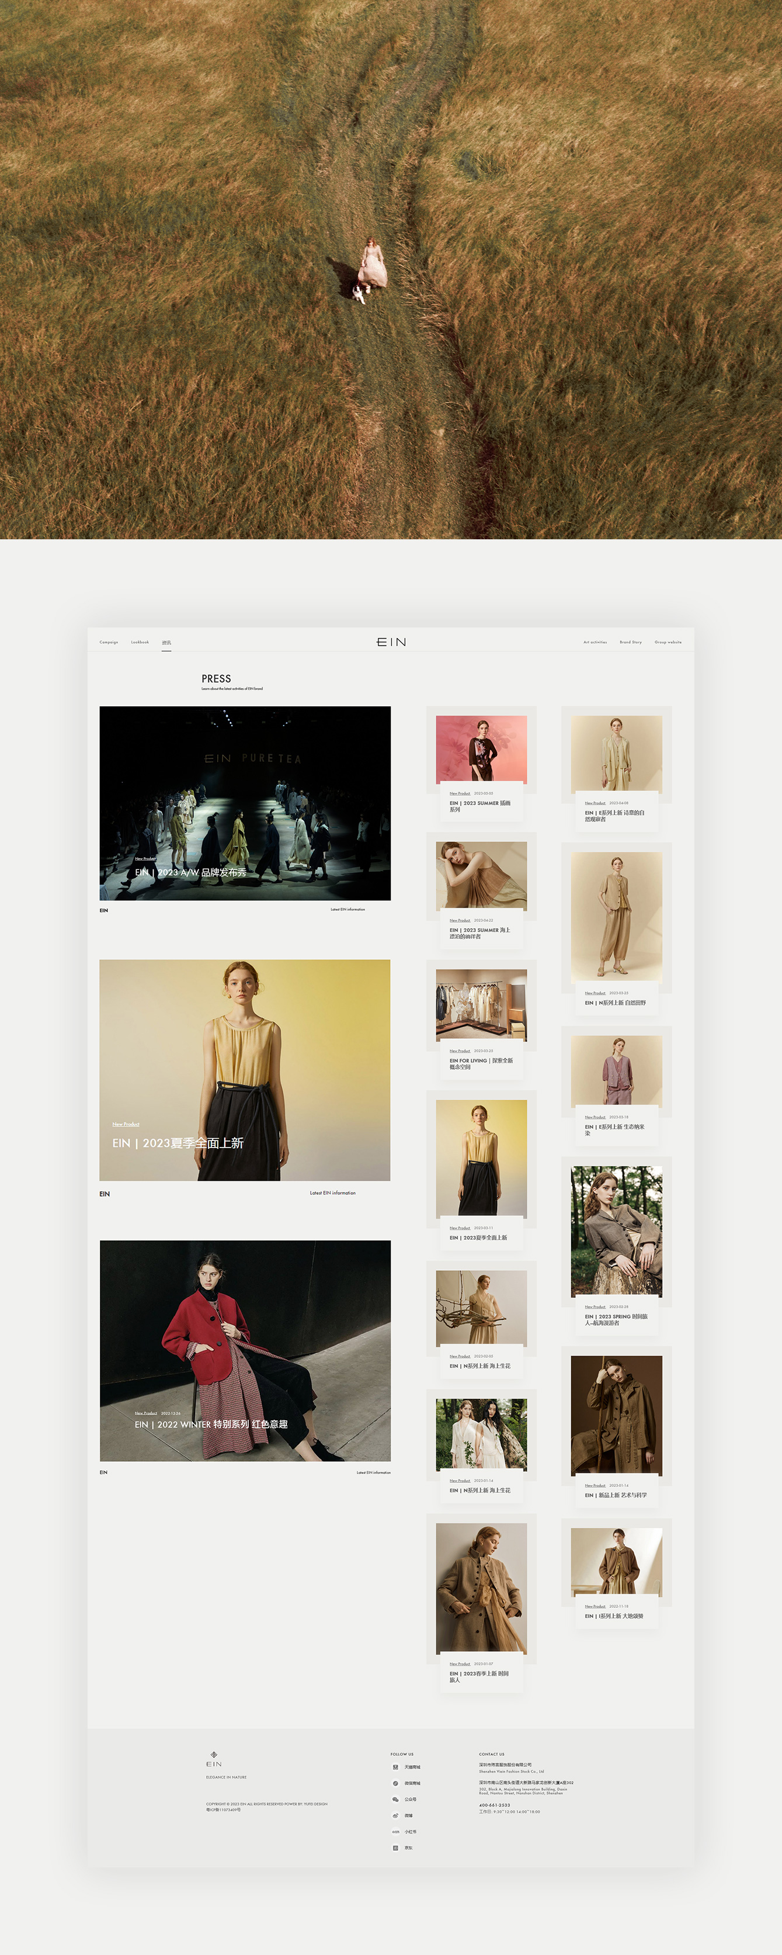The image size is (782, 1955).
Task: Click the 2023 SUMMER 插画系列 article title
Action: pyautogui.click(x=479, y=806)
